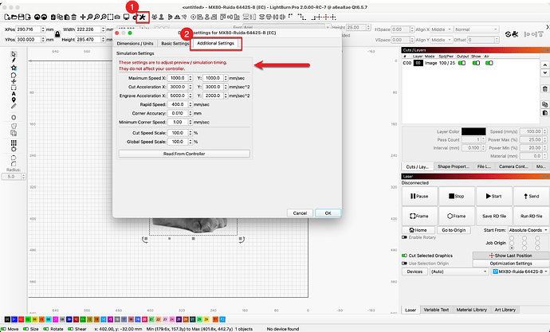Open the Additional Settings tab

pyautogui.click(x=215, y=44)
